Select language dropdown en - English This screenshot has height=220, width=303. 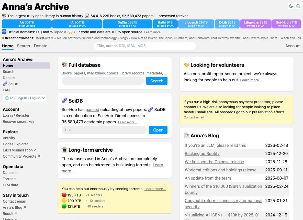24,98
